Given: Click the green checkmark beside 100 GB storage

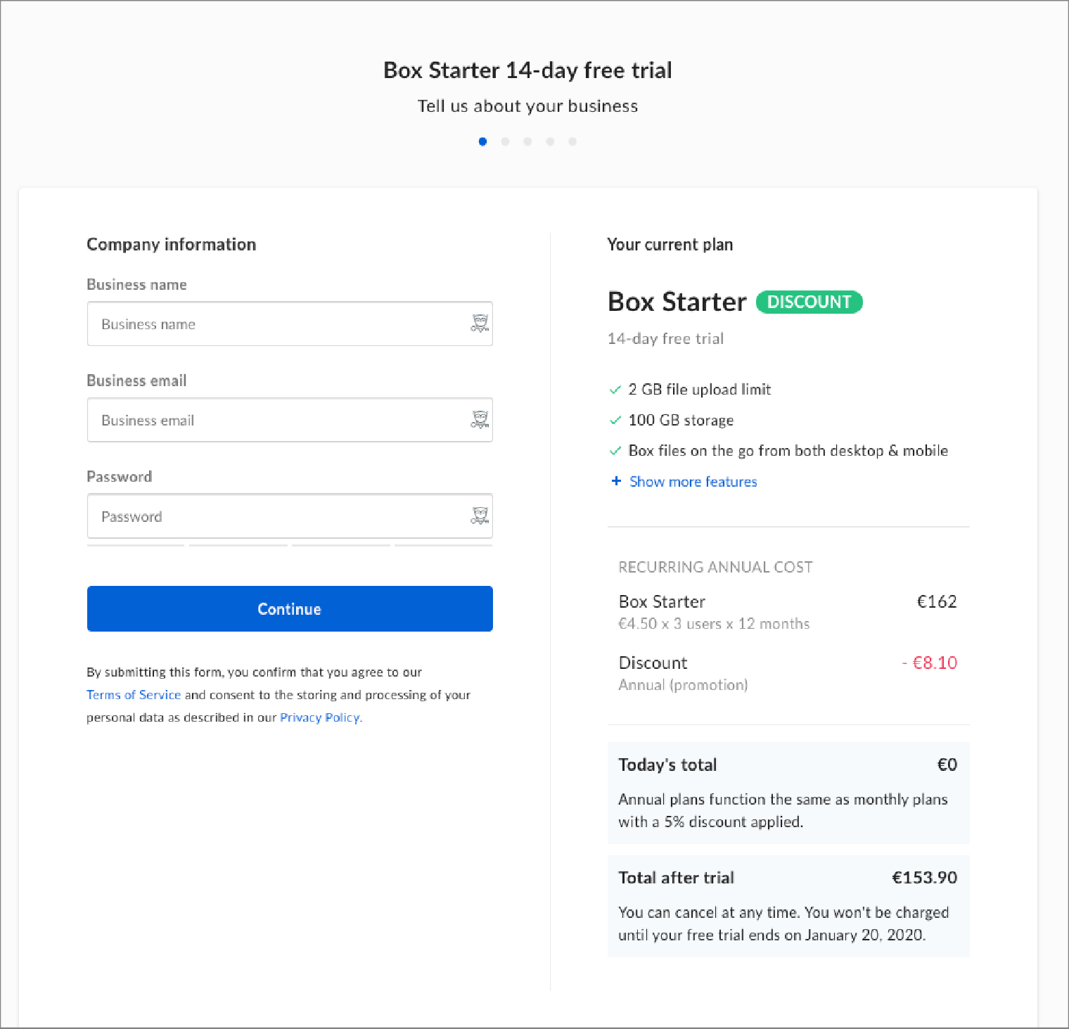Looking at the screenshot, I should [x=616, y=420].
